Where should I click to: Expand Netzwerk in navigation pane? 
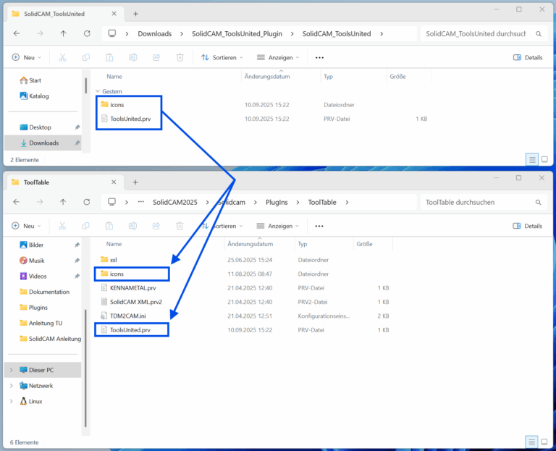point(12,386)
